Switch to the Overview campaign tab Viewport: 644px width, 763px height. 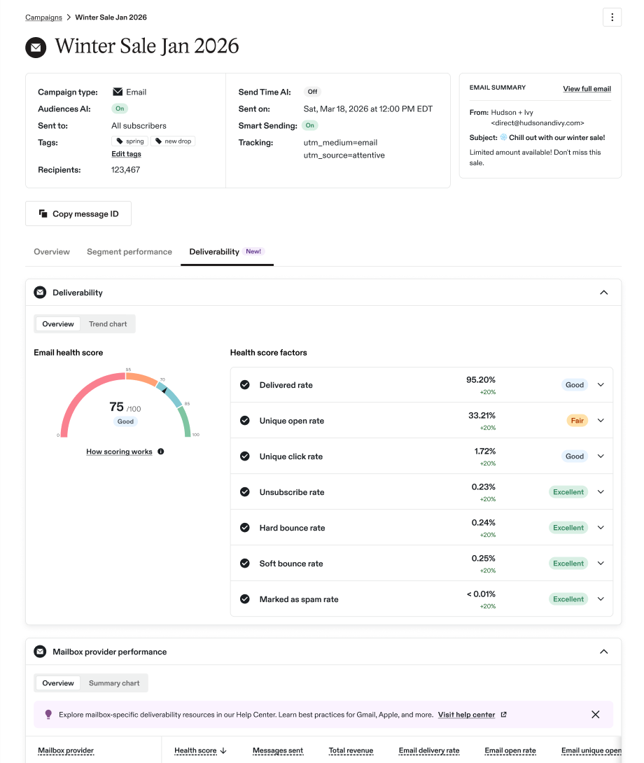(x=52, y=251)
